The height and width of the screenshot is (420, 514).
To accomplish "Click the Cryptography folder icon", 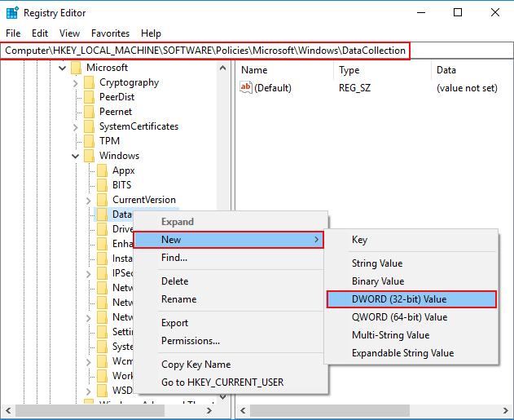I will click(x=89, y=82).
